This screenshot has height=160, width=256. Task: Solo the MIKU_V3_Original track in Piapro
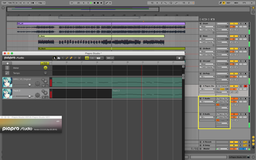coord(43,80)
